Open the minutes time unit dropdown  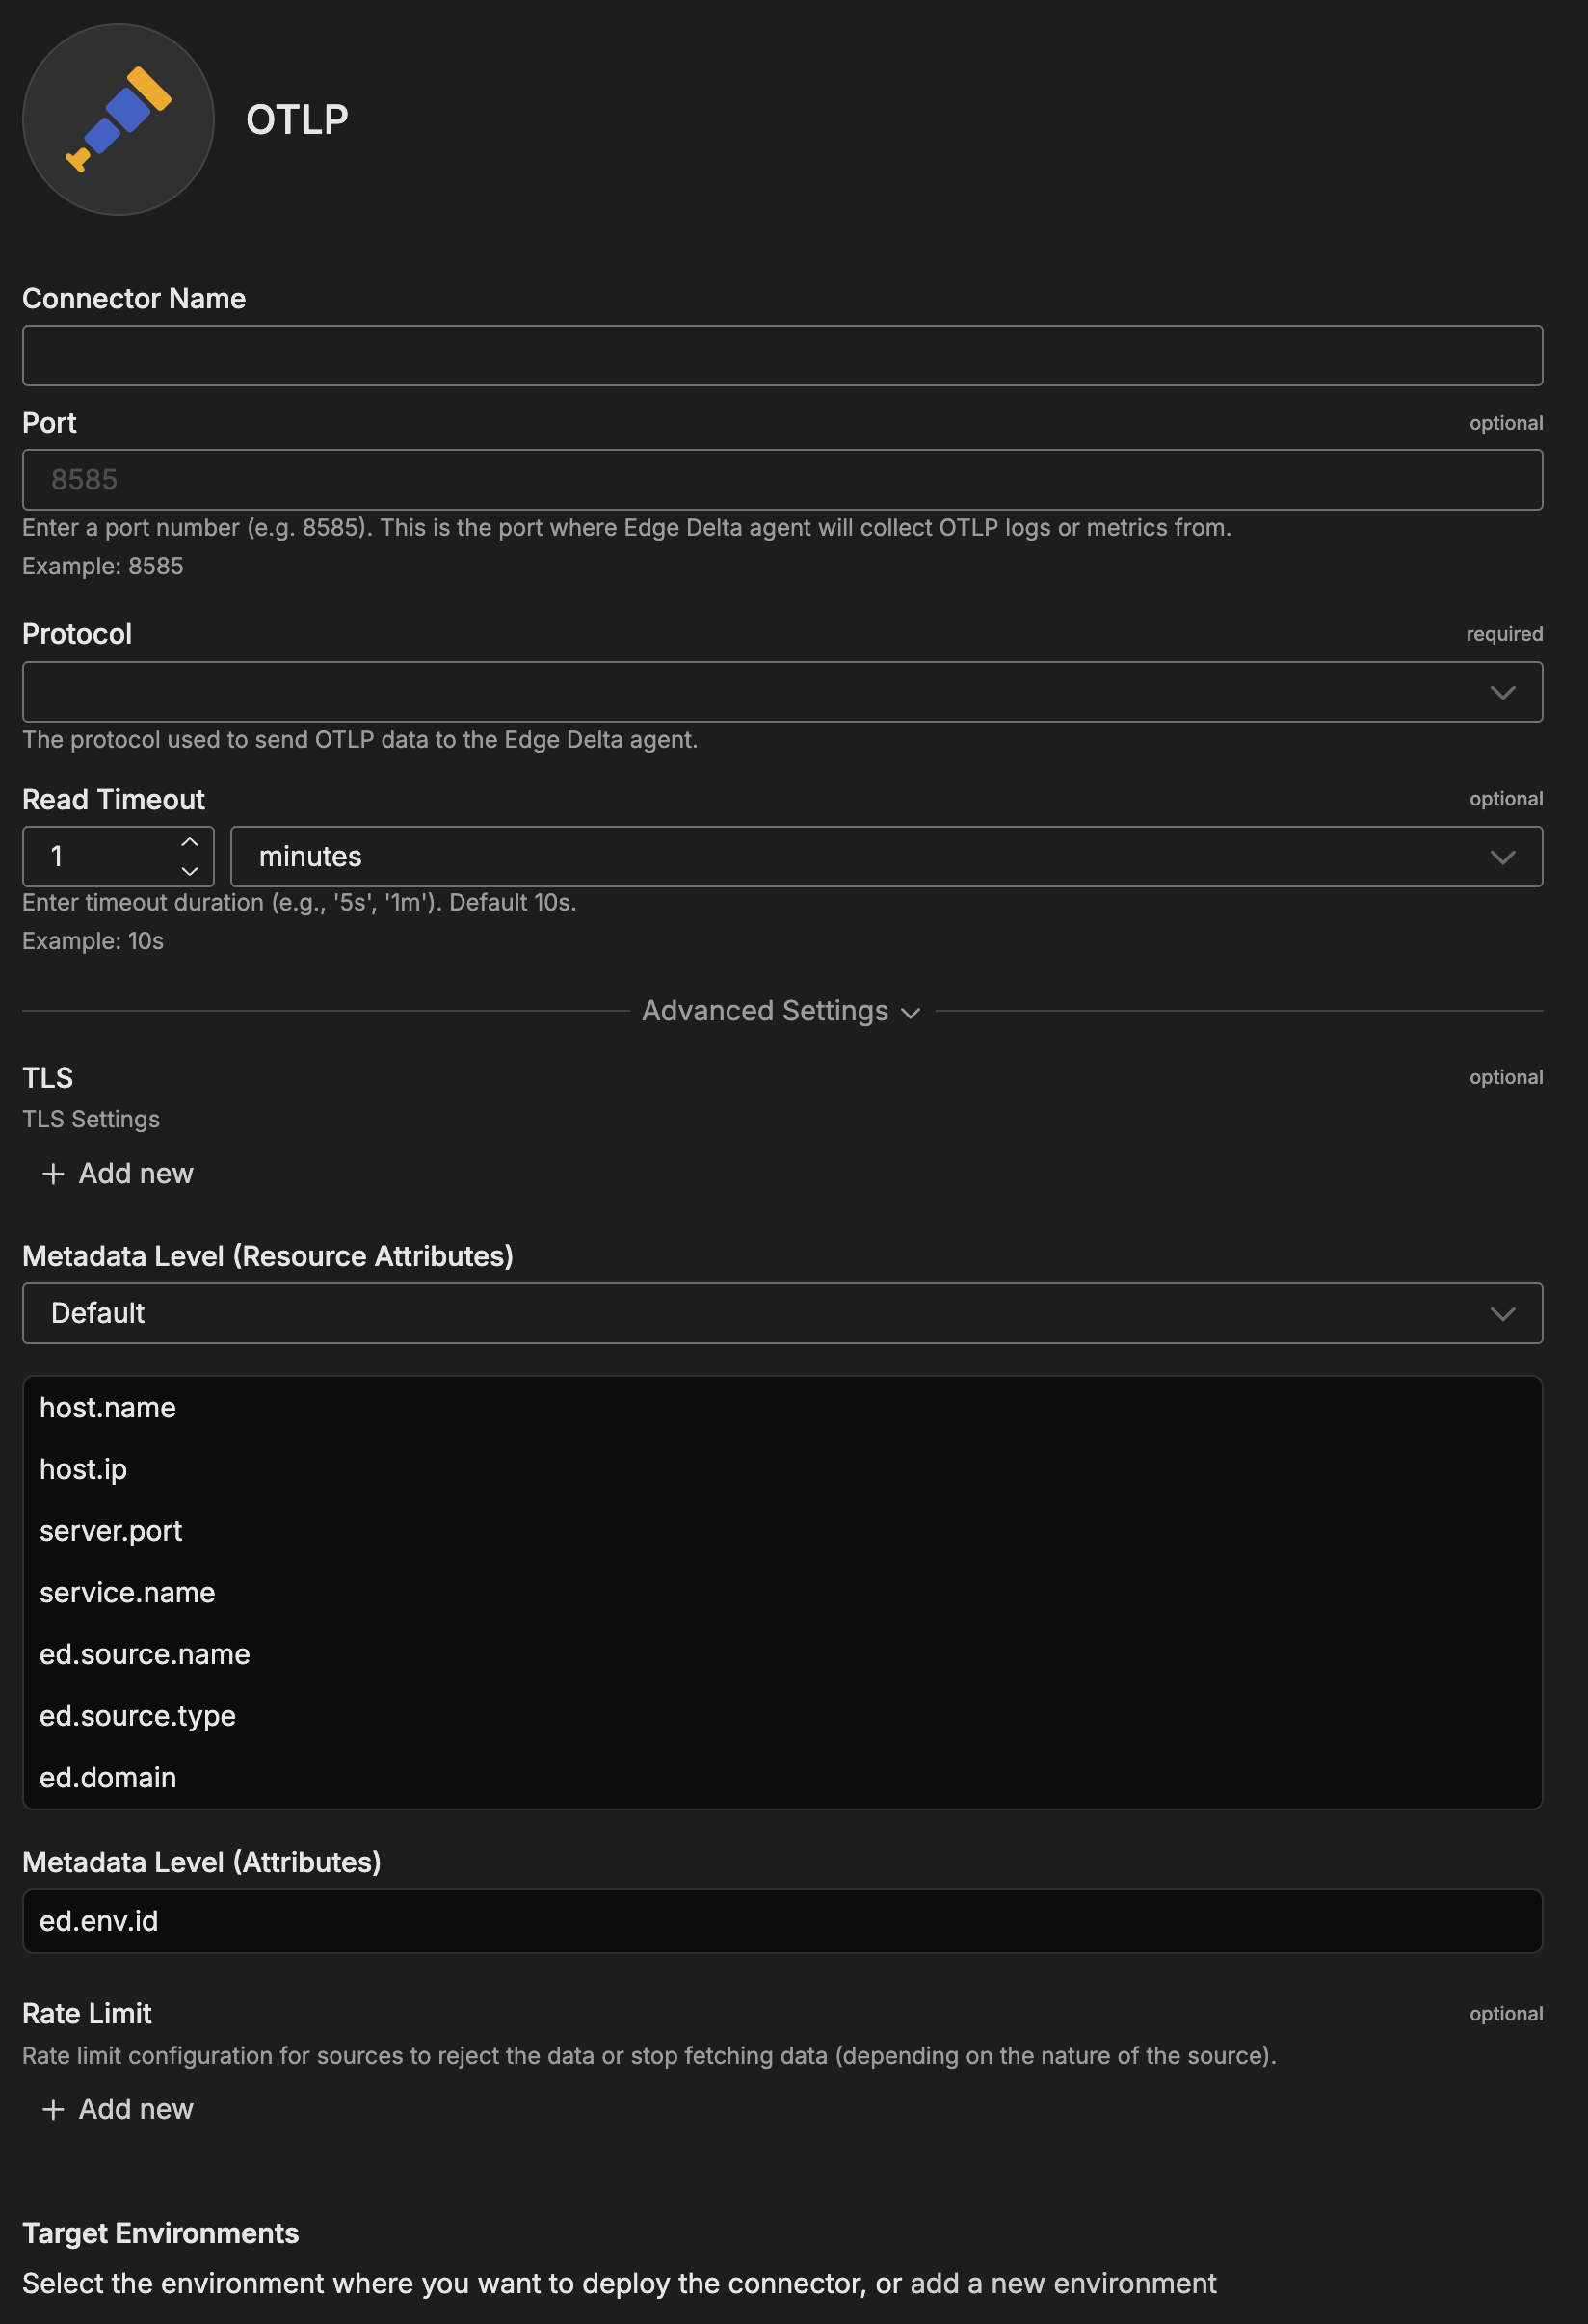click(x=886, y=857)
